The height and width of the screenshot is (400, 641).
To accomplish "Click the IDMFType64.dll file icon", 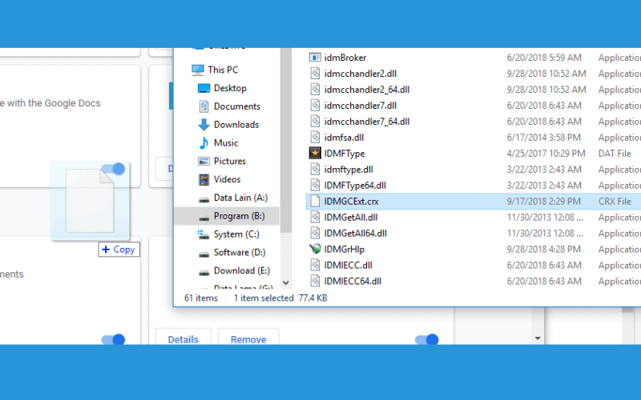I will 315,185.
